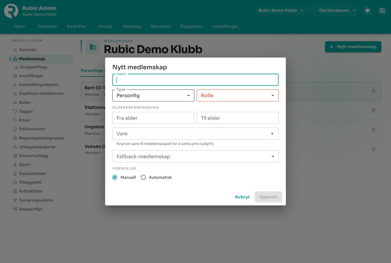This screenshot has height=263, width=391.
Task: Click the Fra alder input field
Action: coord(153,118)
